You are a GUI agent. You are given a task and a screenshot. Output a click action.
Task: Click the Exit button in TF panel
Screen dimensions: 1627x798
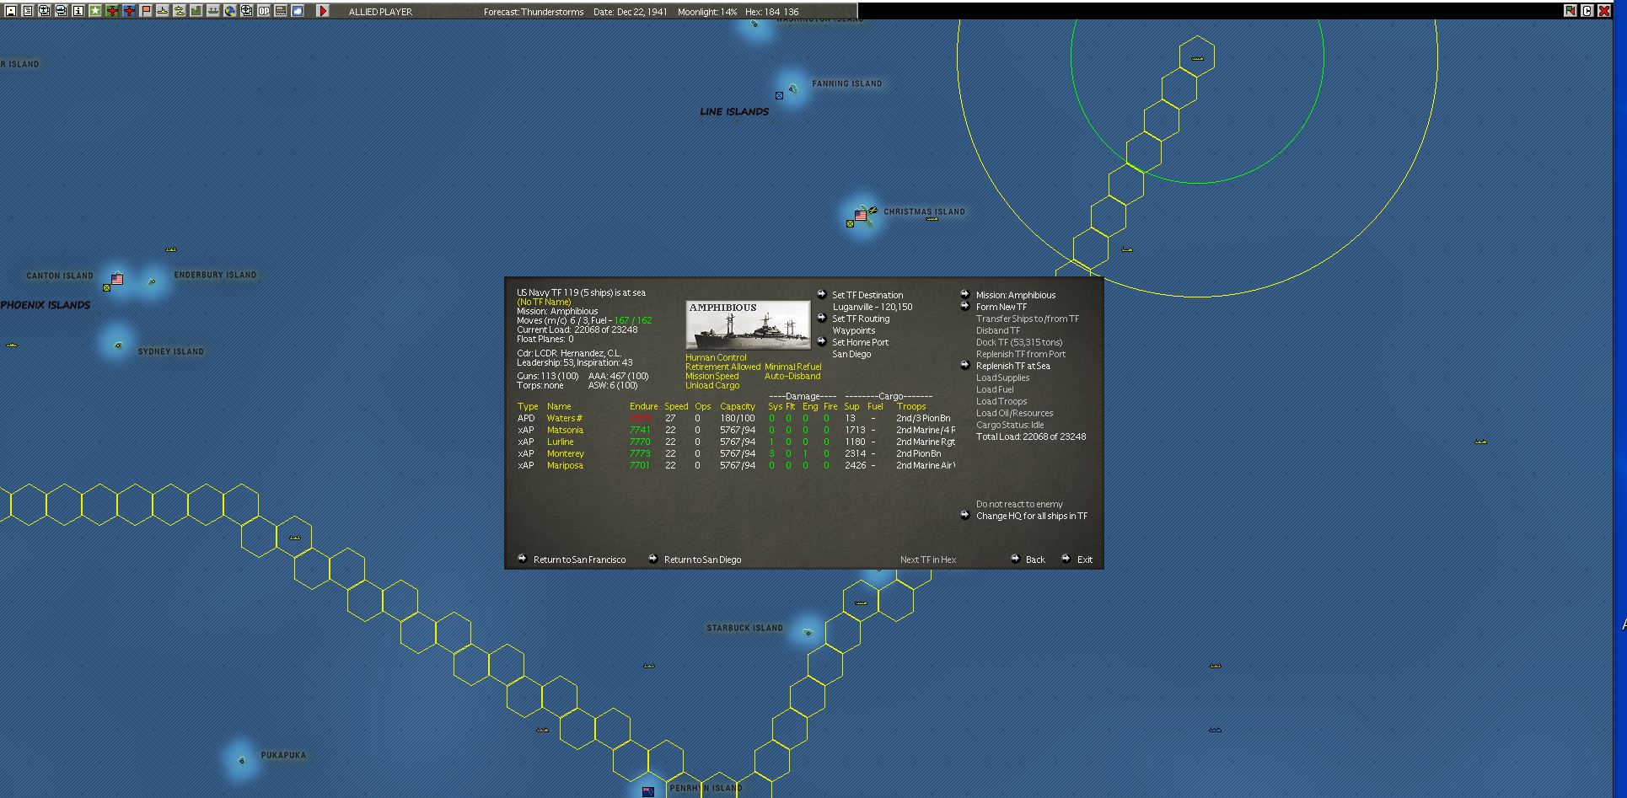click(x=1084, y=560)
